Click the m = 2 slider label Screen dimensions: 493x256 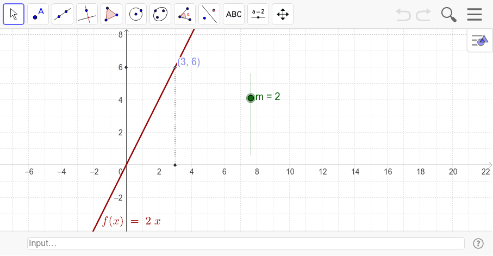268,97
